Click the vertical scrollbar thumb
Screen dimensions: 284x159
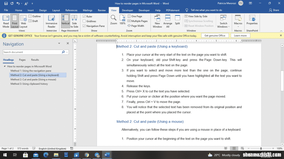tap(282, 81)
